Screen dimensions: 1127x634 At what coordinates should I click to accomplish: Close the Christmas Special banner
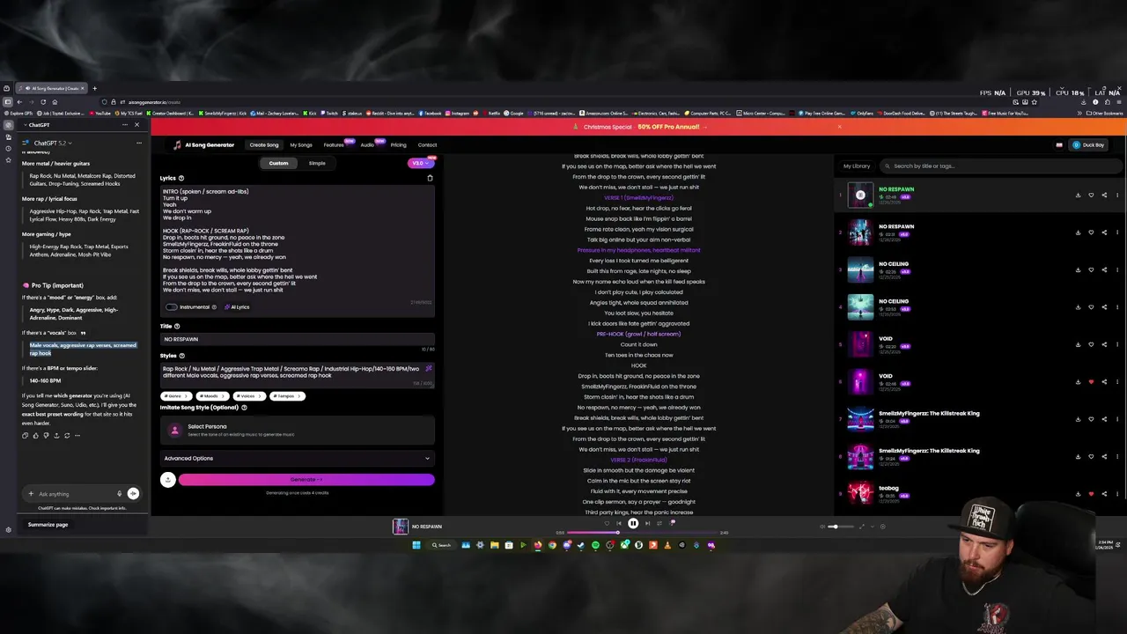click(x=839, y=127)
